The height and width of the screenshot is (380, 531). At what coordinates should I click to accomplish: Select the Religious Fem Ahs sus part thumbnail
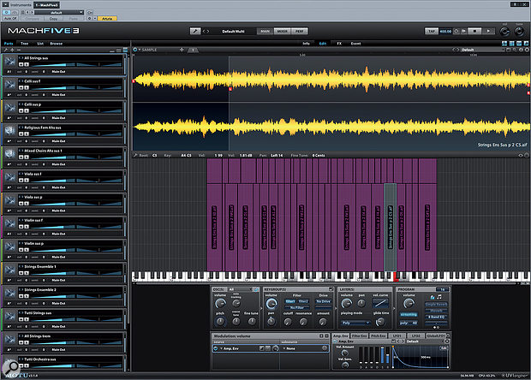click(9, 131)
